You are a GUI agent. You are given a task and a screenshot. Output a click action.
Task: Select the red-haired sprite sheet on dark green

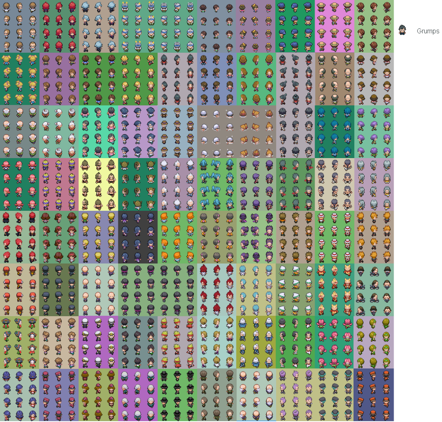point(59,26)
